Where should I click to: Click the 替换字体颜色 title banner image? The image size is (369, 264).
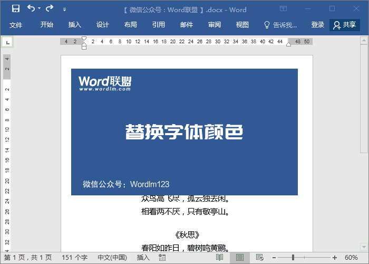click(184, 132)
